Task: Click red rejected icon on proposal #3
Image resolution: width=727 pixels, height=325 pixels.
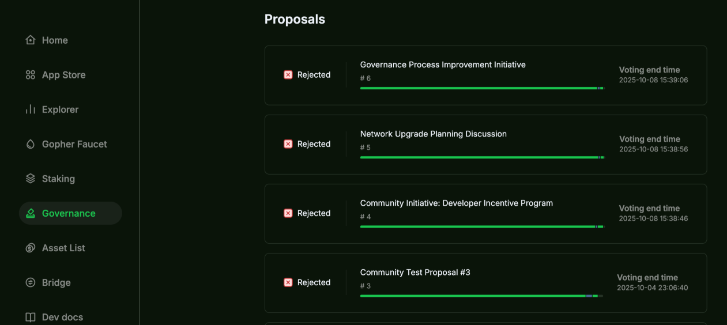Action: [x=288, y=282]
